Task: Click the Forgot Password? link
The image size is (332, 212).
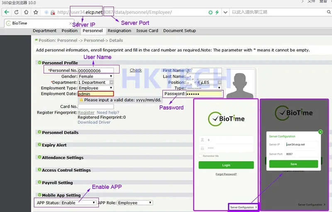Action: 226,174
